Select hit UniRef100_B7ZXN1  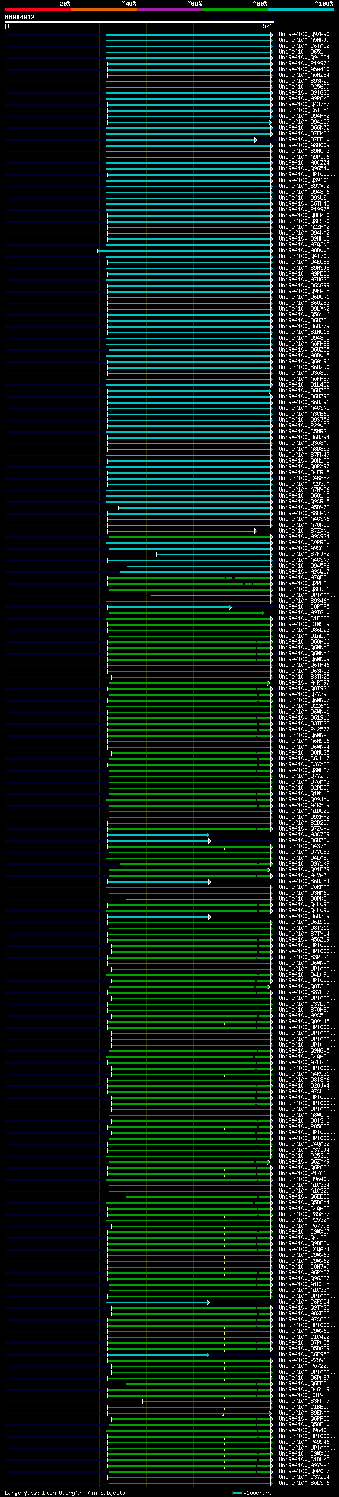pos(304,531)
